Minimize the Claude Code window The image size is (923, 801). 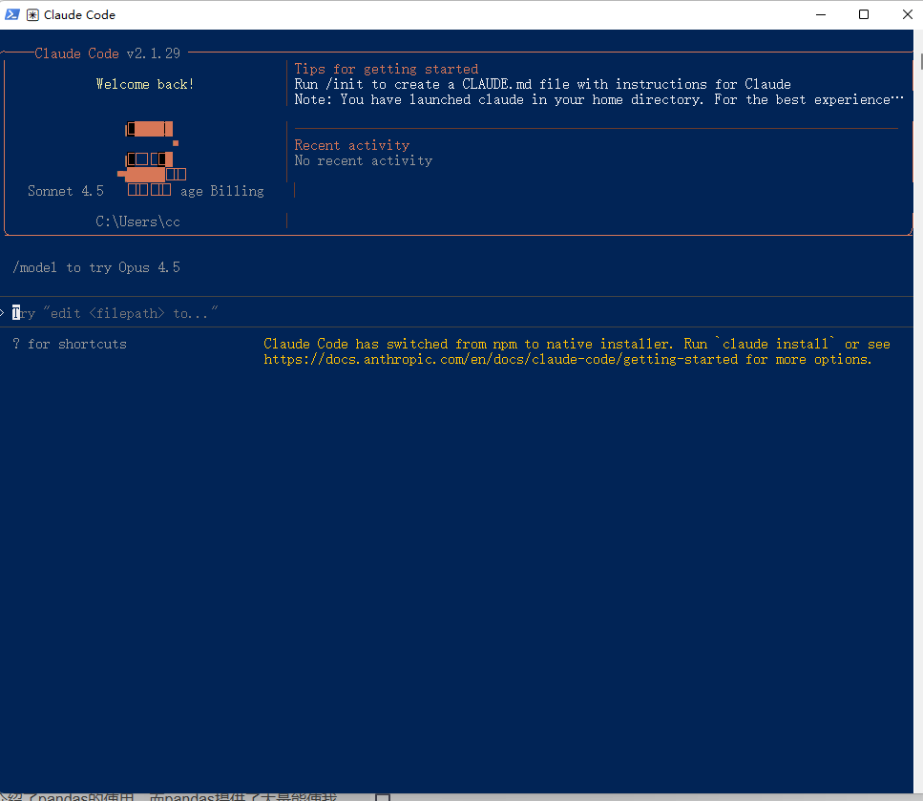(821, 14)
